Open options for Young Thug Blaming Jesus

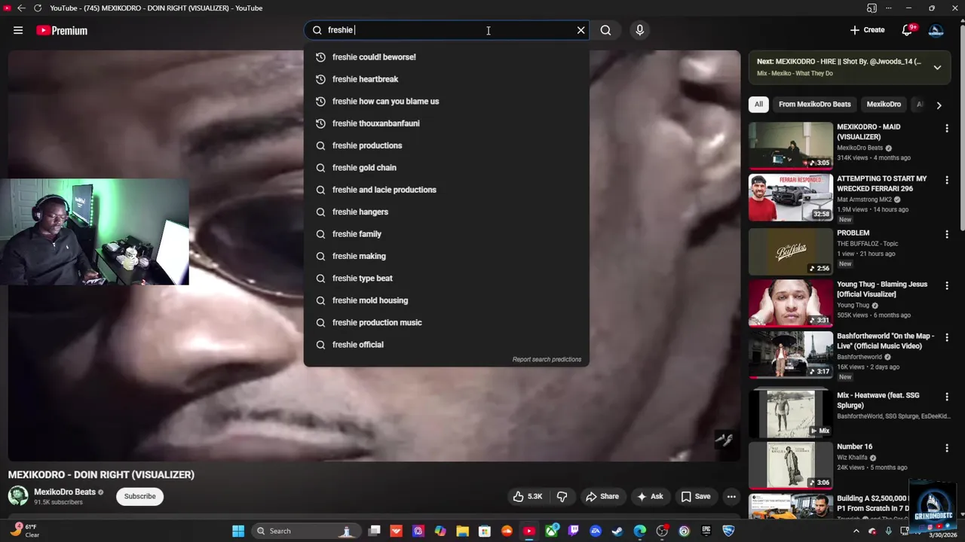pyautogui.click(x=947, y=286)
